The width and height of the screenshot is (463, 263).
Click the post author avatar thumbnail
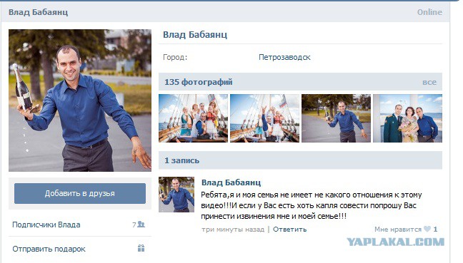(x=176, y=195)
